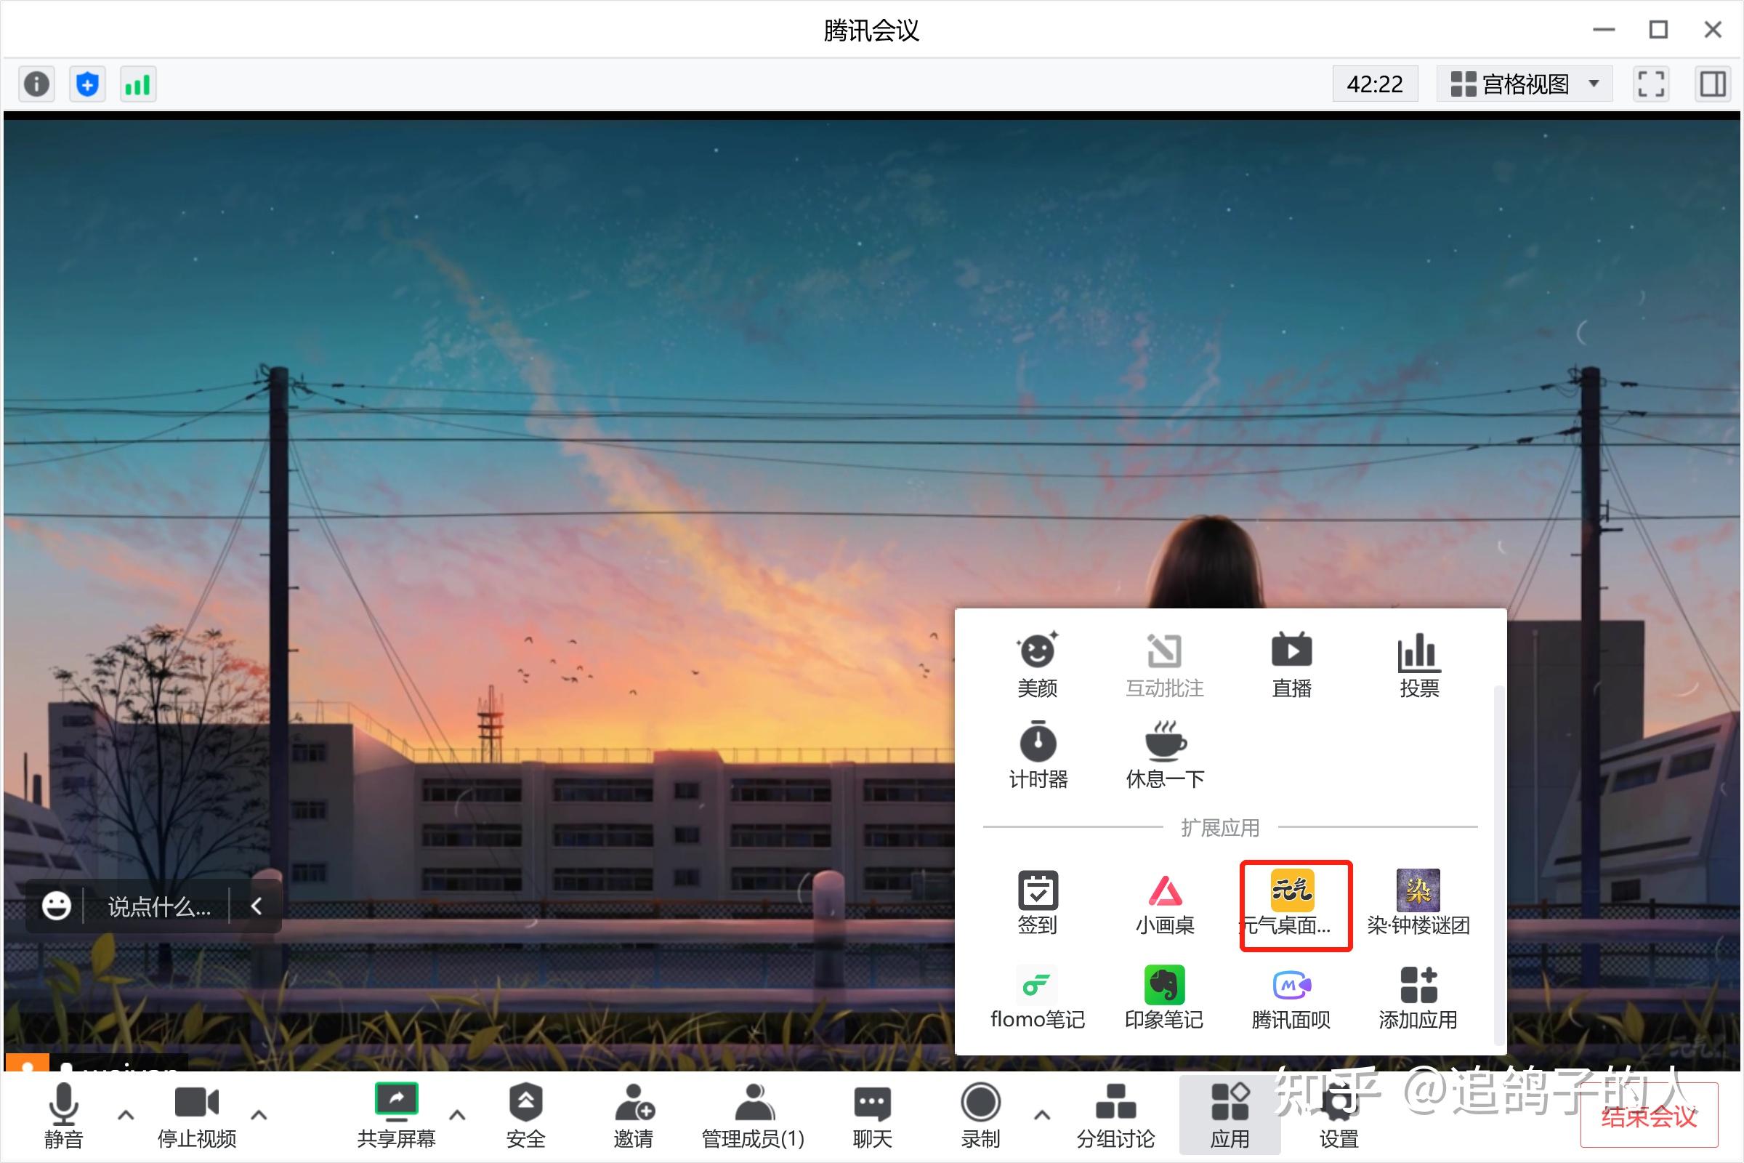Toggle the 应用 apps menu

1230,1116
